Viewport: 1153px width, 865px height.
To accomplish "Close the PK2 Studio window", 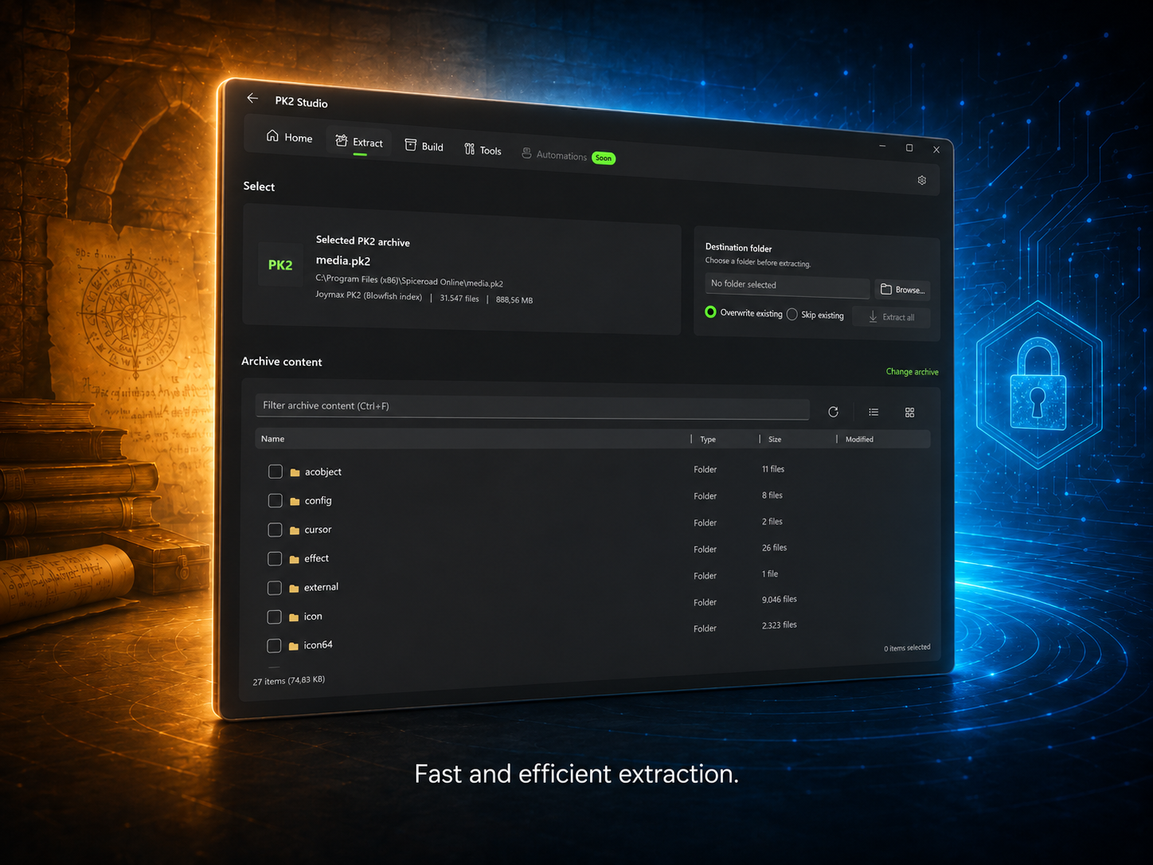I will coord(936,150).
